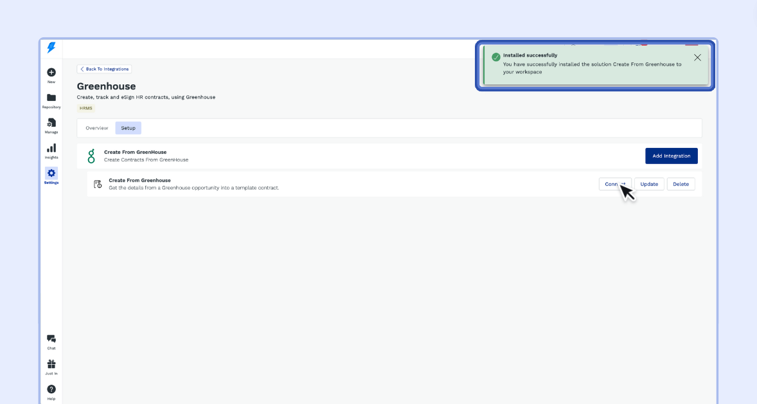Open the Chat bubbles icon

click(51, 339)
